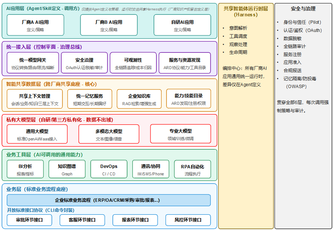Image resolution: width=333 pixels, height=230 pixels.
Task: Click the 身份与信任 (Pilot) bullet
Action: coord(302,22)
